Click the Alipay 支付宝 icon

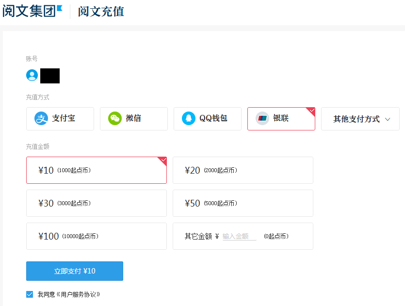[x=41, y=118]
